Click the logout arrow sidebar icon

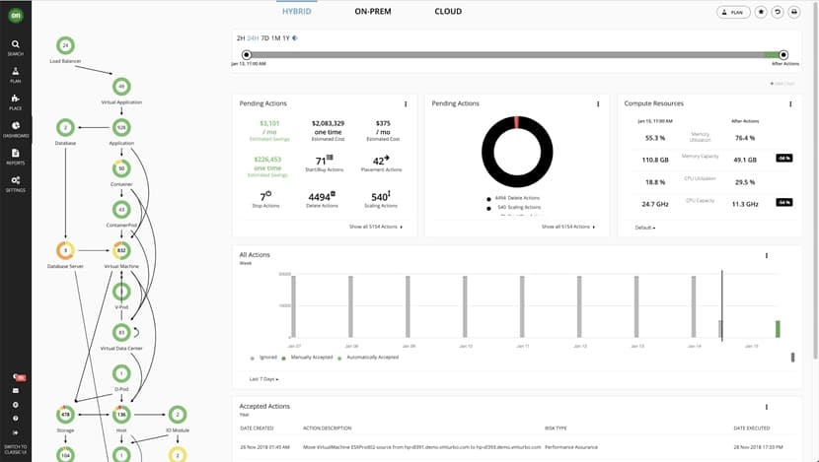16,432
